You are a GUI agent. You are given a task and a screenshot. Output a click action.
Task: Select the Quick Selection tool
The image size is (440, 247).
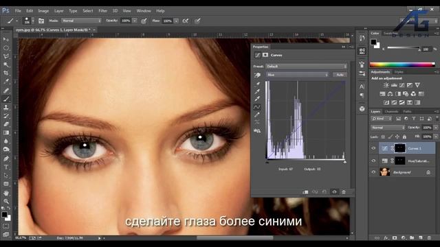click(x=6, y=64)
